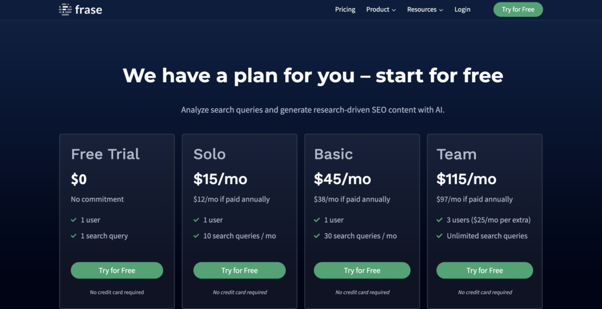The height and width of the screenshot is (309, 602).
Task: Expand the Product dropdown menu
Action: click(380, 9)
